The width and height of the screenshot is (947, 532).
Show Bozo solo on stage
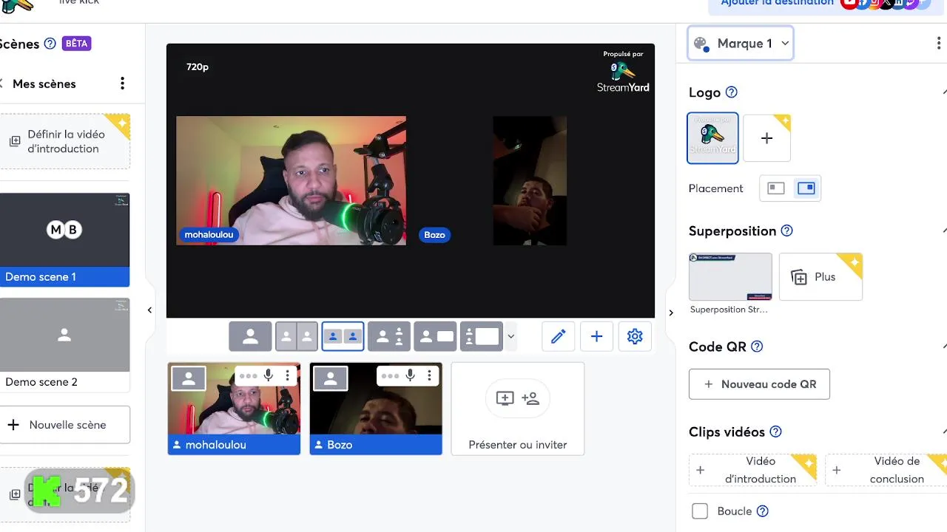[331, 379]
